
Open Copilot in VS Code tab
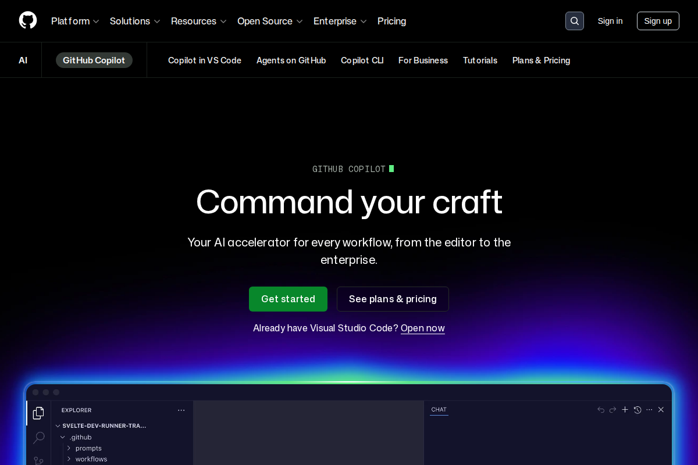coord(205,60)
